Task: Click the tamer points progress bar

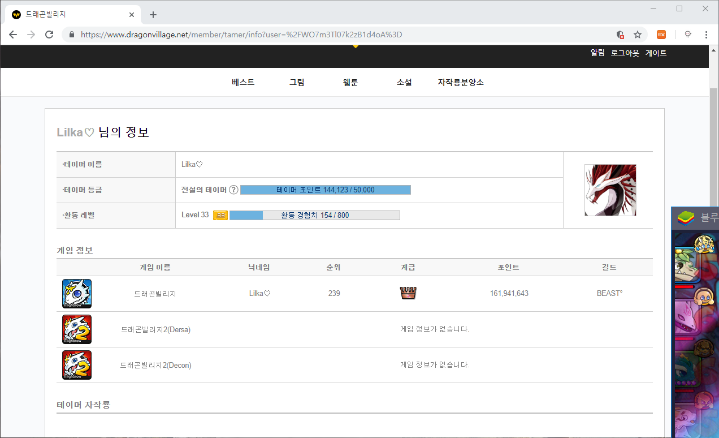Action: pyautogui.click(x=326, y=190)
